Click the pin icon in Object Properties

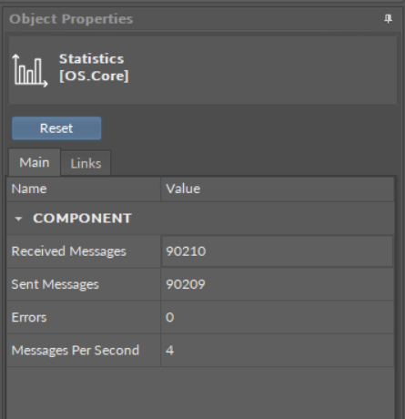click(x=388, y=19)
